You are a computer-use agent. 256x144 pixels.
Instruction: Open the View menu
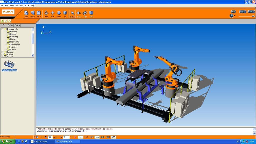tap(12, 5)
